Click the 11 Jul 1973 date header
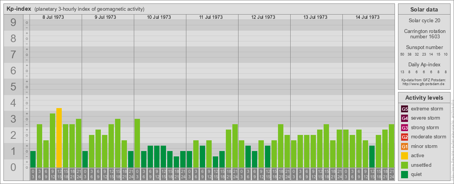The height and width of the screenshot is (184, 454). coord(211,17)
